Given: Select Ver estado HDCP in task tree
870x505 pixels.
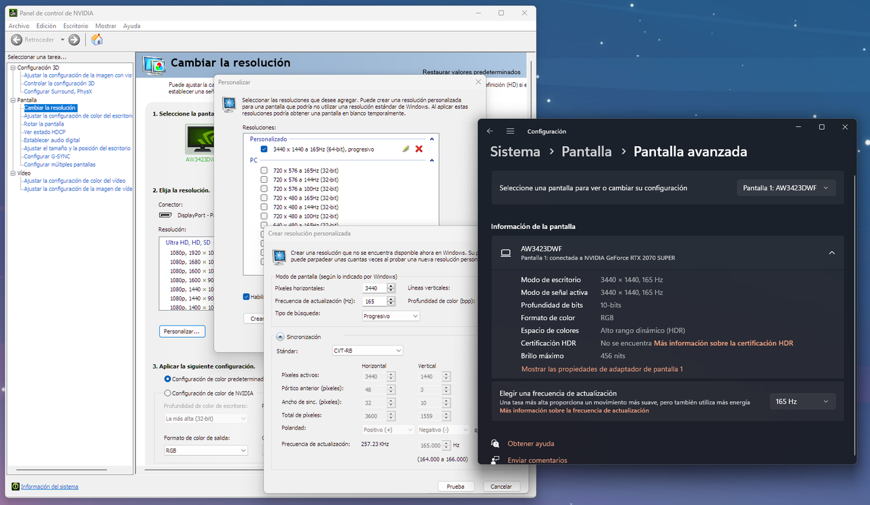Looking at the screenshot, I should coord(45,133).
